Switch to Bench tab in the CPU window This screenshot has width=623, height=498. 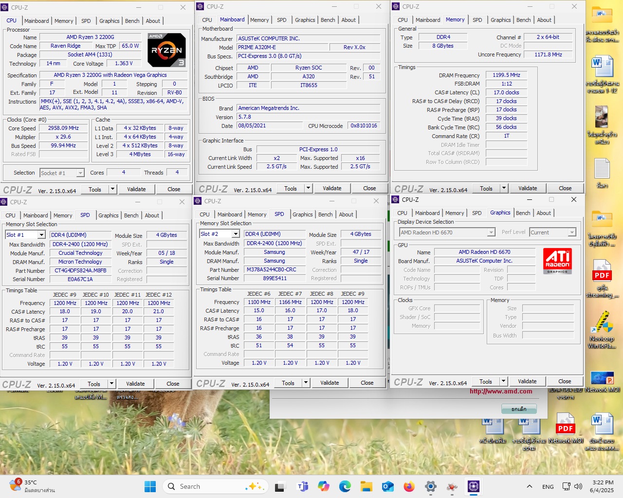coord(132,21)
